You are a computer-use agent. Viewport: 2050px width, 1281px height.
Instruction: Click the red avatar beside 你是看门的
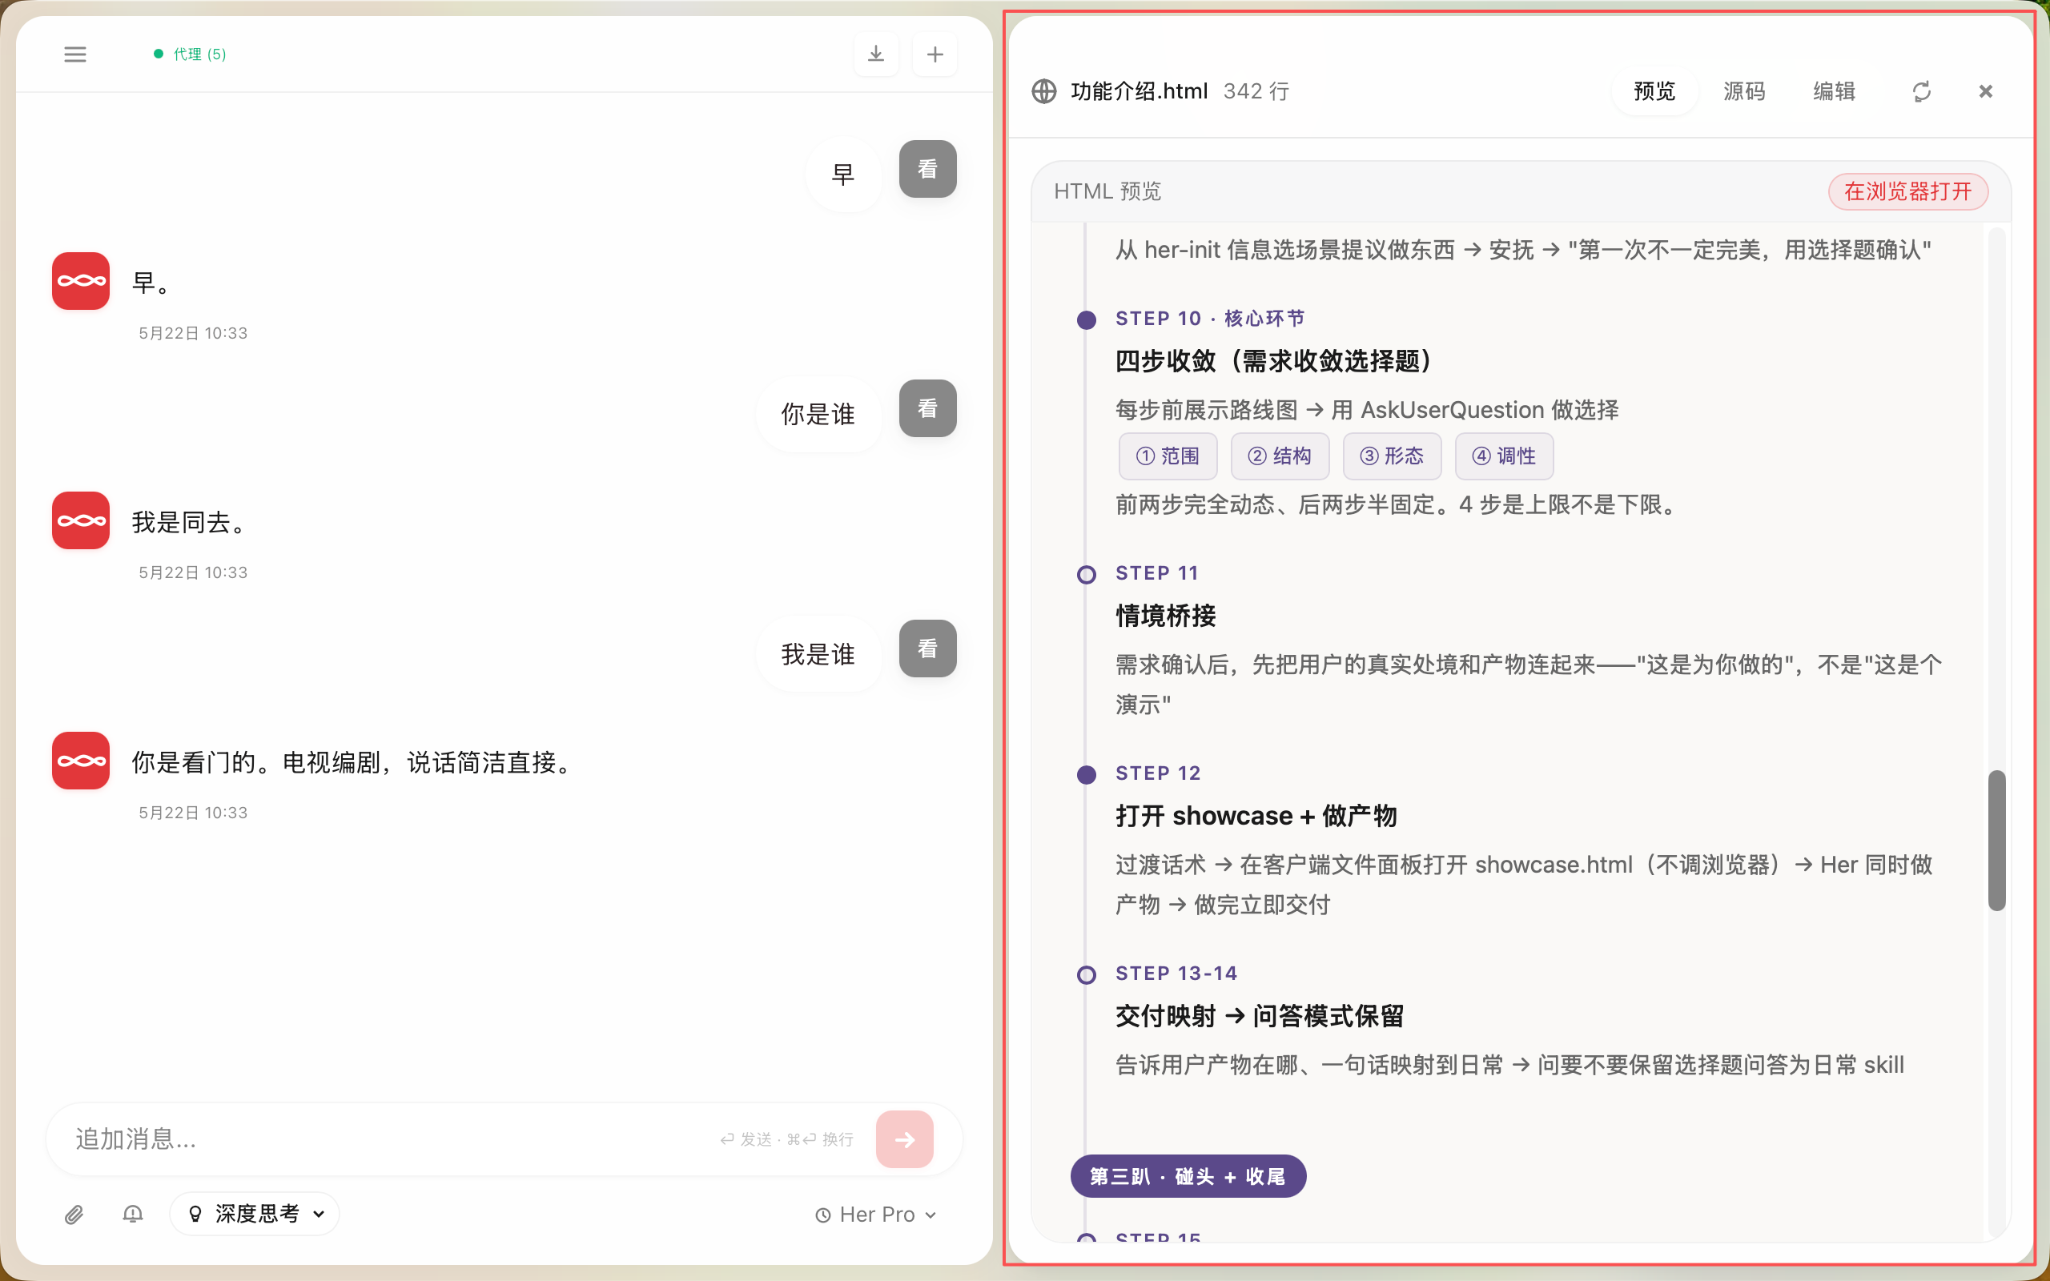point(80,760)
